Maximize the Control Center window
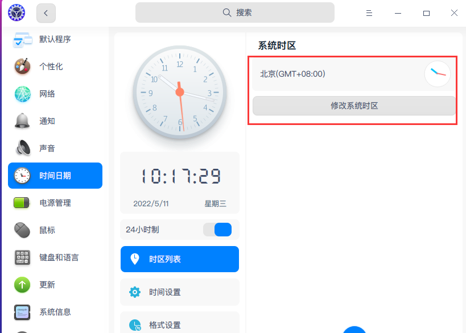The height and width of the screenshot is (333, 466). tap(427, 13)
